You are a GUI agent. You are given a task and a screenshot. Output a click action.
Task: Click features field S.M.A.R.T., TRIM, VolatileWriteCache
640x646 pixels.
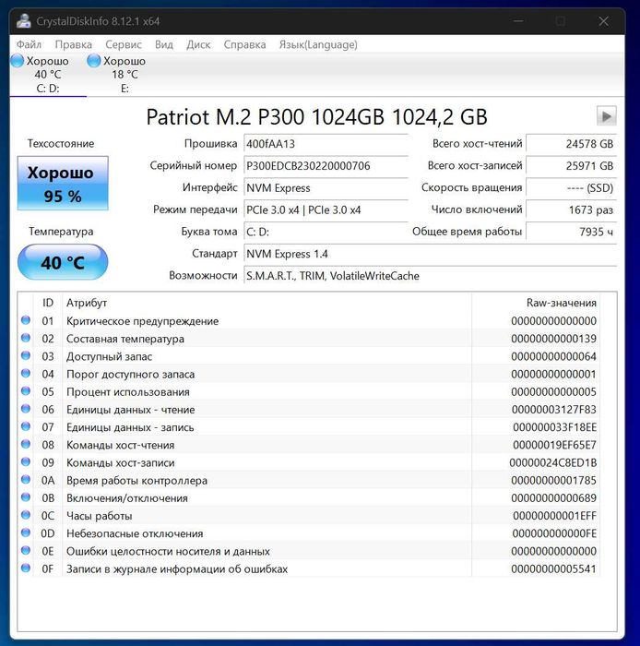(x=430, y=276)
